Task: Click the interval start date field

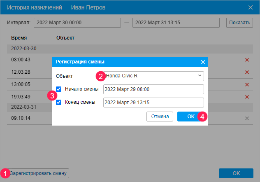Action: tap(77, 23)
